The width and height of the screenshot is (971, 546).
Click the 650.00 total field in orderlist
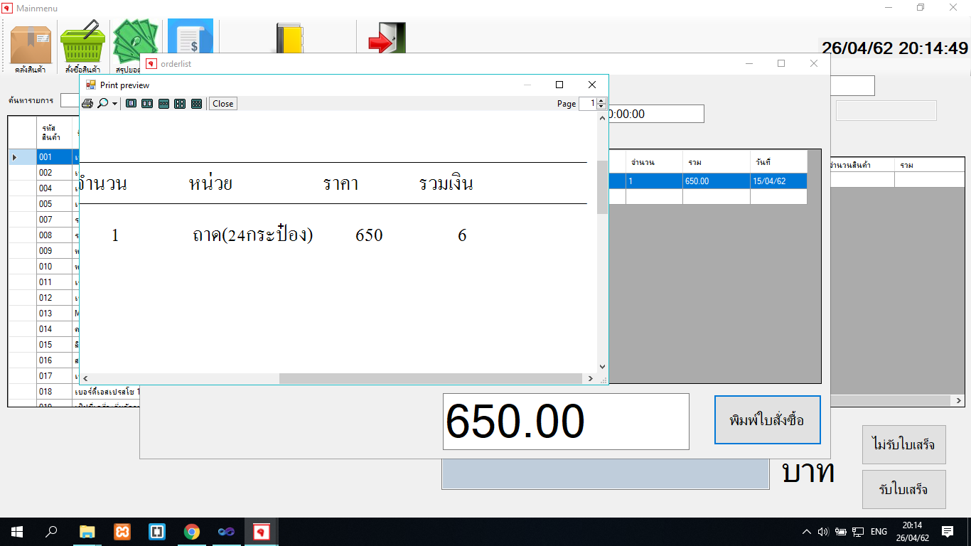tap(566, 422)
